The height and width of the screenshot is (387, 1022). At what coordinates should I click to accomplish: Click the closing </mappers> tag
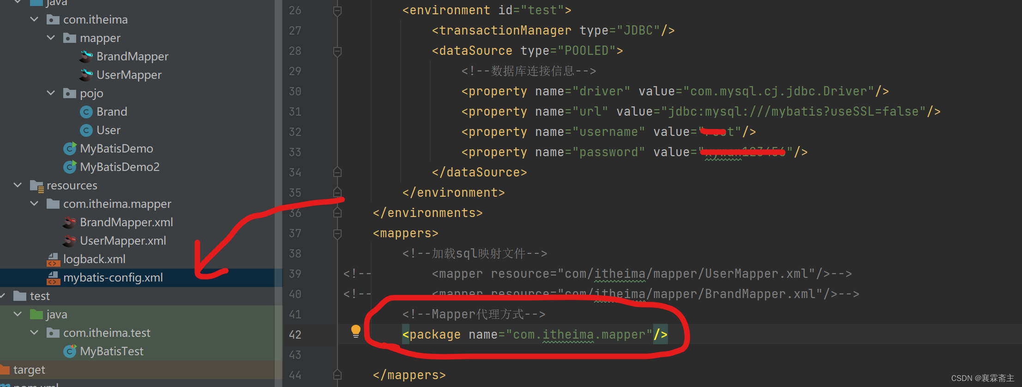[x=409, y=375]
